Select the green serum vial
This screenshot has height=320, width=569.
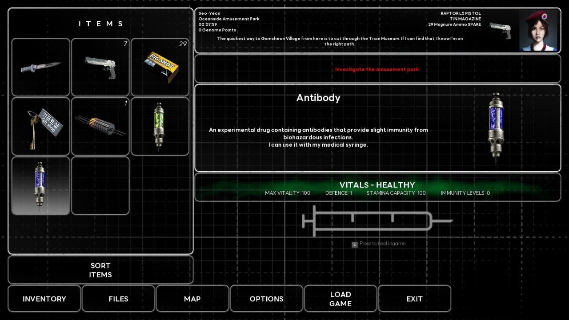pos(160,127)
